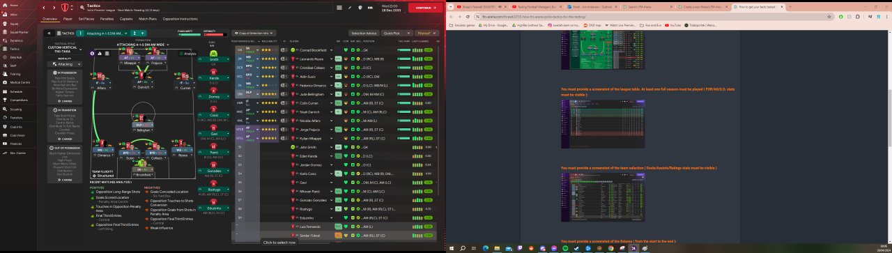This screenshot has width=892, height=253.
Task: Open Home in the sidebar
Action: pyautogui.click(x=14, y=6)
